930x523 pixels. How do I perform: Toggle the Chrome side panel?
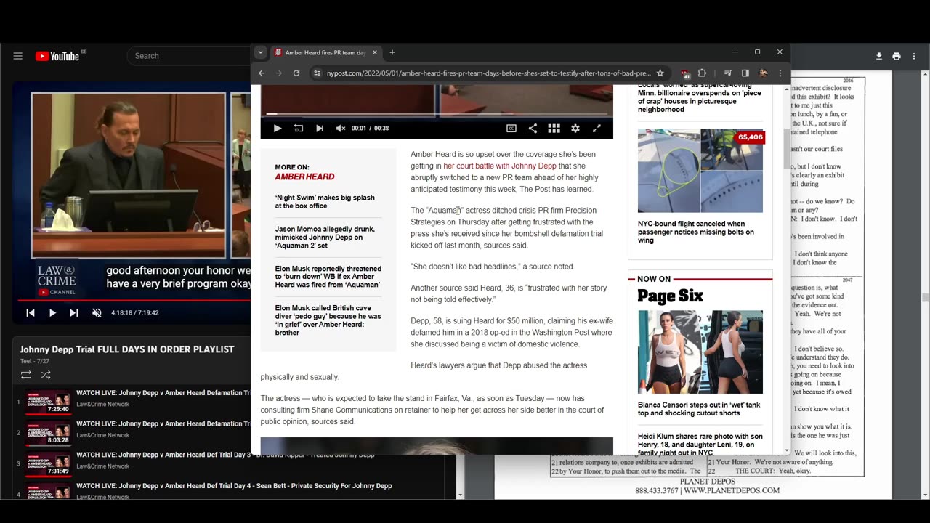click(x=745, y=73)
